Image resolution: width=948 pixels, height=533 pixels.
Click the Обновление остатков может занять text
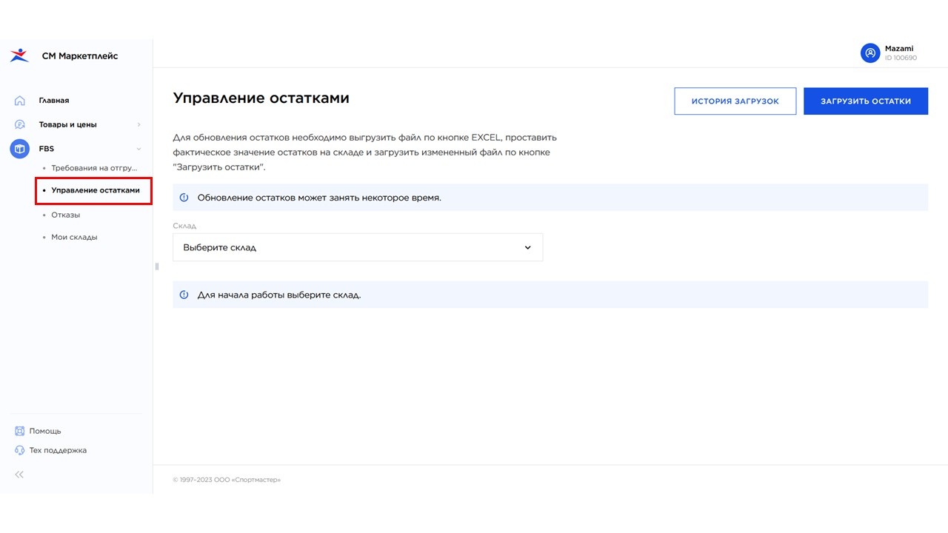click(319, 198)
